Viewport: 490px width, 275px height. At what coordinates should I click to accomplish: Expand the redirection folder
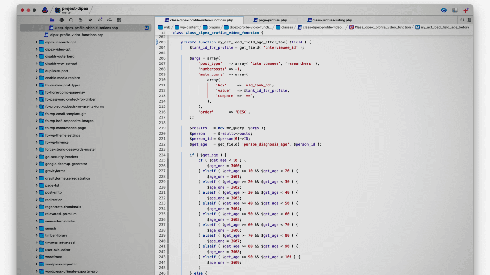[36, 200]
